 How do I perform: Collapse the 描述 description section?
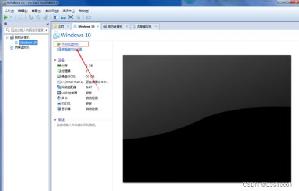tap(55, 120)
